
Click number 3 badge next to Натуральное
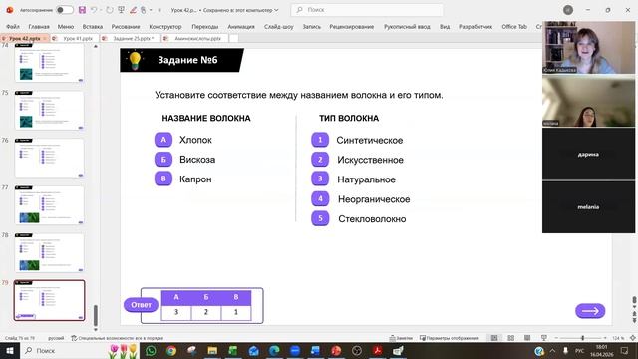320,179
